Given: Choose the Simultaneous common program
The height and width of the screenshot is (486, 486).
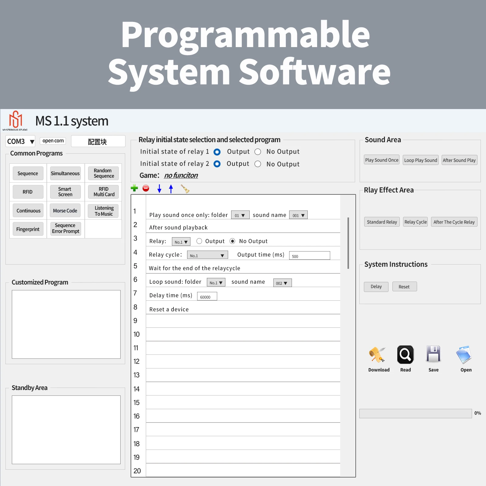Looking at the screenshot, I should coord(65,173).
